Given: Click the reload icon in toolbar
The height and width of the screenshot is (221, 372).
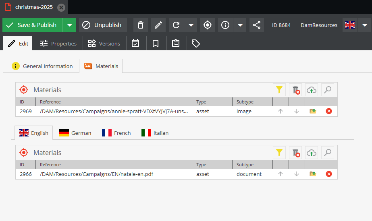Looking at the screenshot, I should pos(176,25).
